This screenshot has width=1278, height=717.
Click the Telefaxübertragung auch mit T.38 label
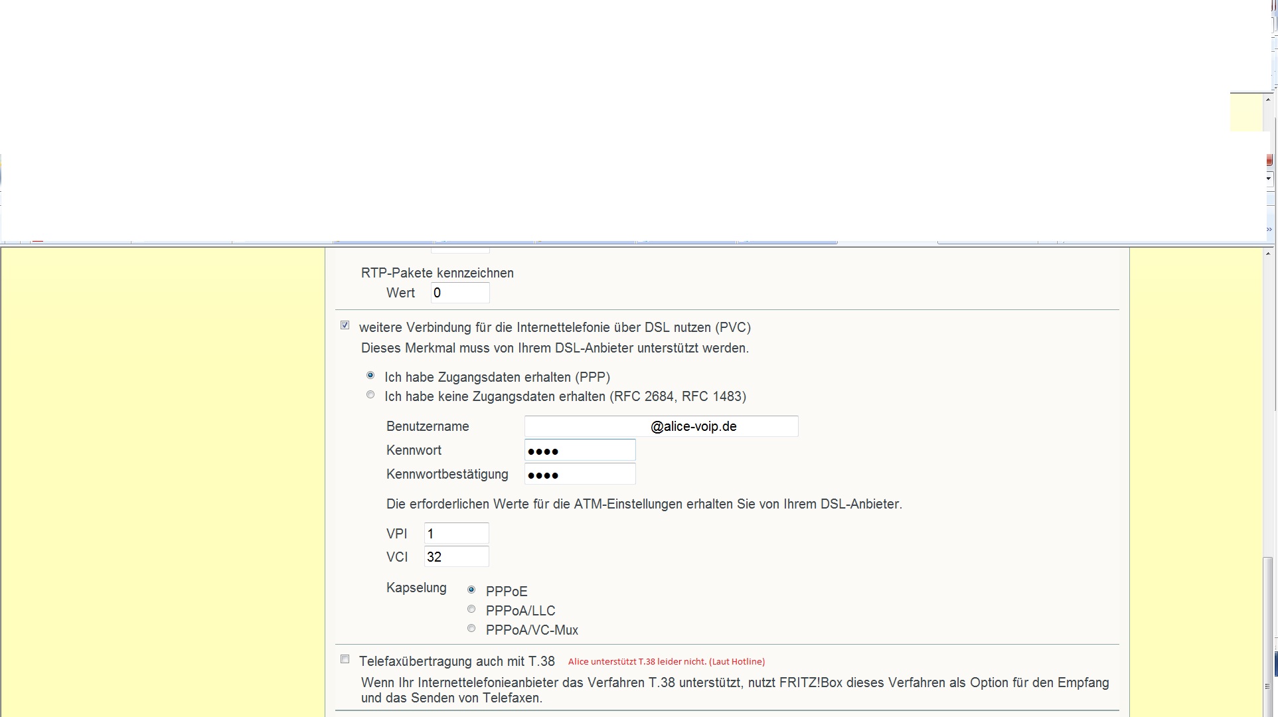coord(457,661)
